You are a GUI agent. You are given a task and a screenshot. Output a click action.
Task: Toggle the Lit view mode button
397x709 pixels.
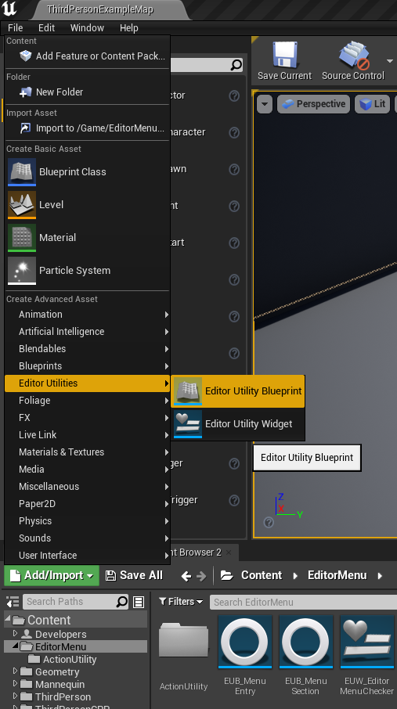tap(373, 104)
